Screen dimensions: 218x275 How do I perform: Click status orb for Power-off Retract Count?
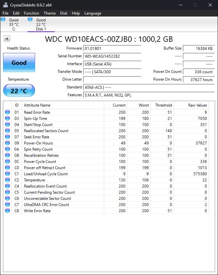coord(7,167)
